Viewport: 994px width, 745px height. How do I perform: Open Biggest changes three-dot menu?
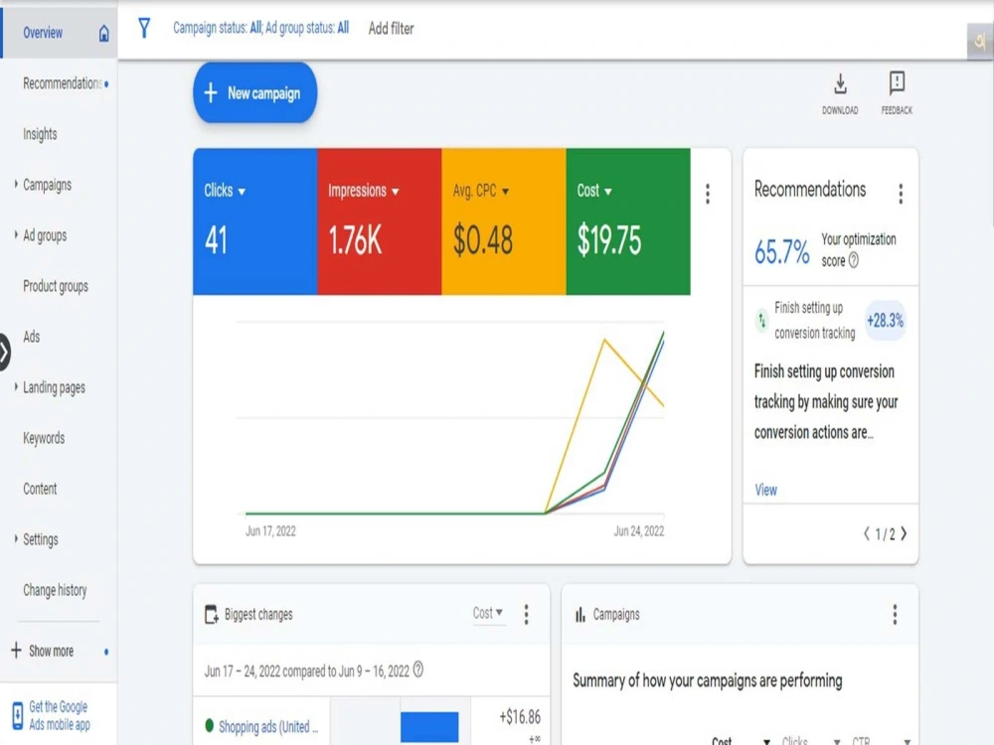point(526,614)
